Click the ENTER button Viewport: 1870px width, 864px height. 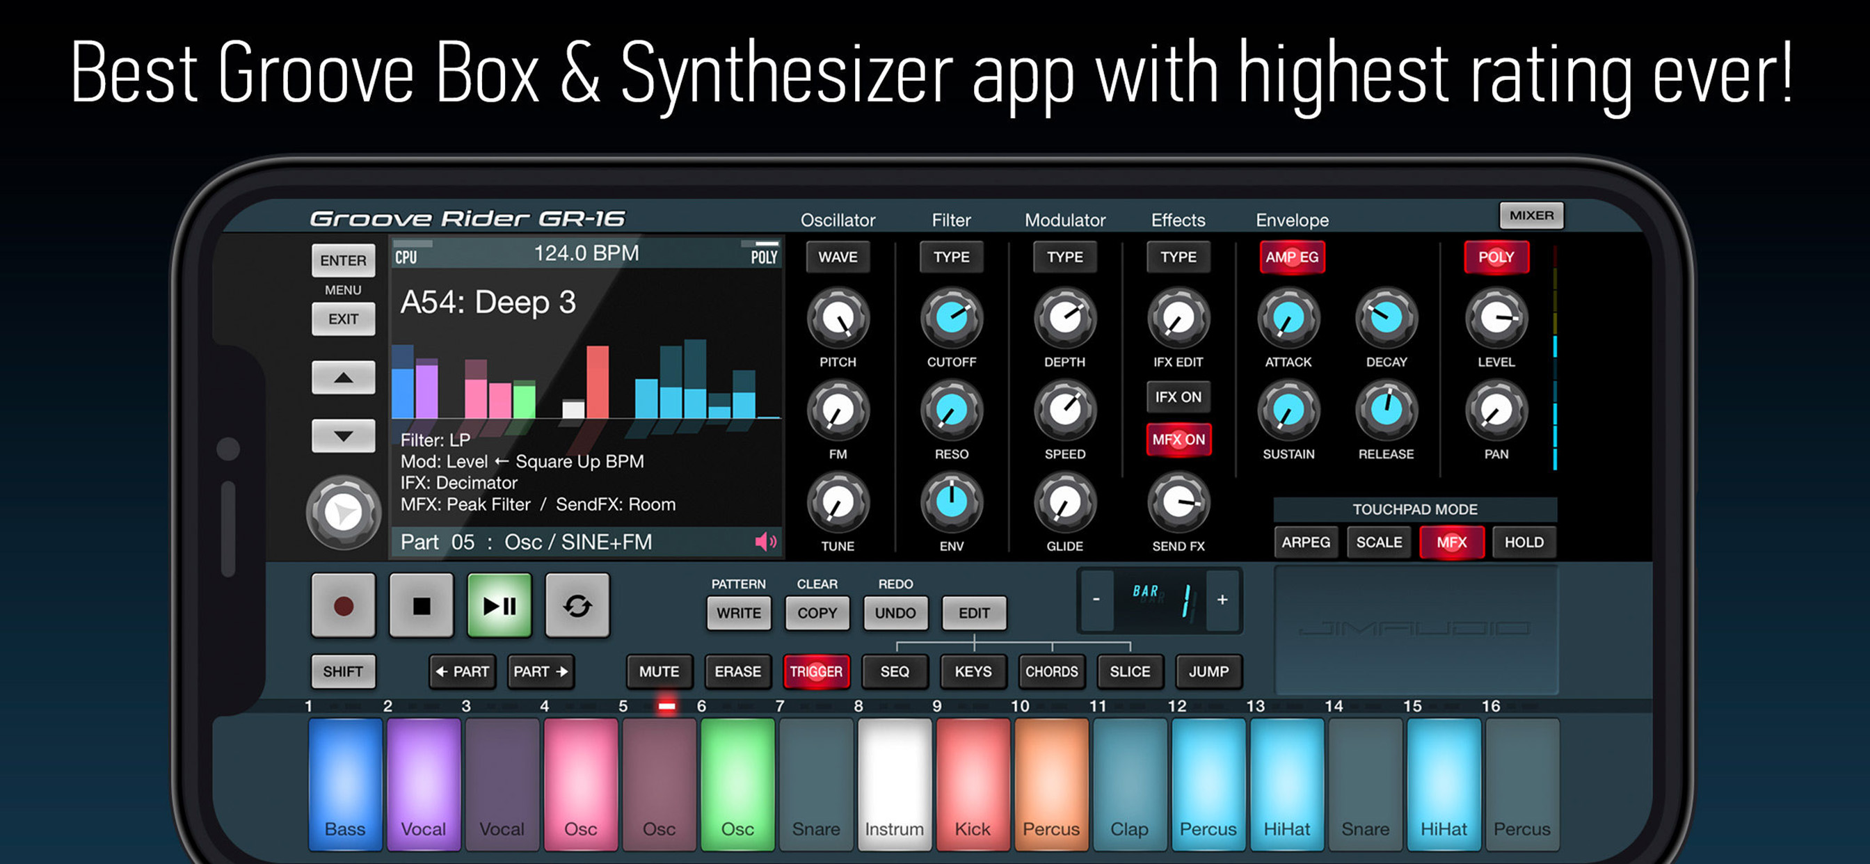(344, 261)
